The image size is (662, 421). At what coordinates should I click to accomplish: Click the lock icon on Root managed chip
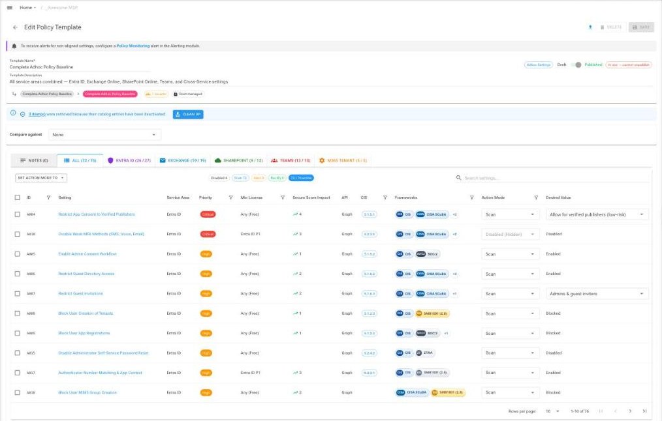(x=176, y=94)
